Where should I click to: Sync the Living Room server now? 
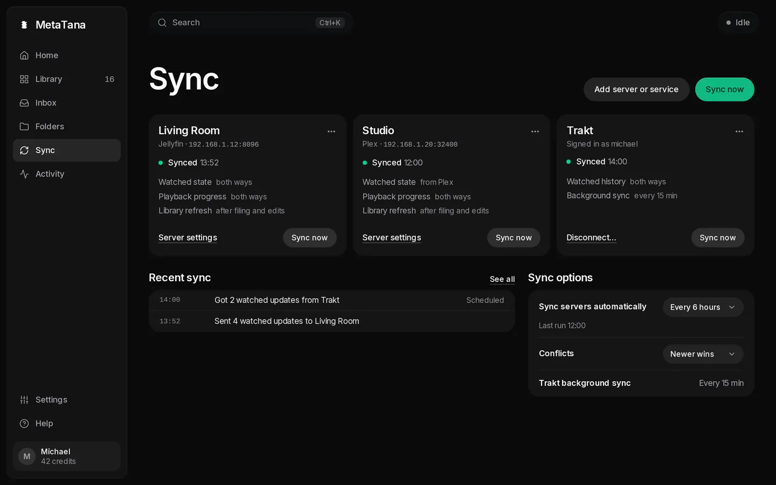coord(310,238)
